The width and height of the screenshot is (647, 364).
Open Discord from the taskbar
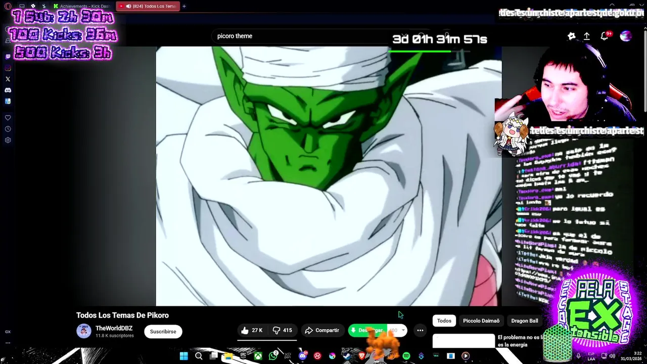[302, 356]
